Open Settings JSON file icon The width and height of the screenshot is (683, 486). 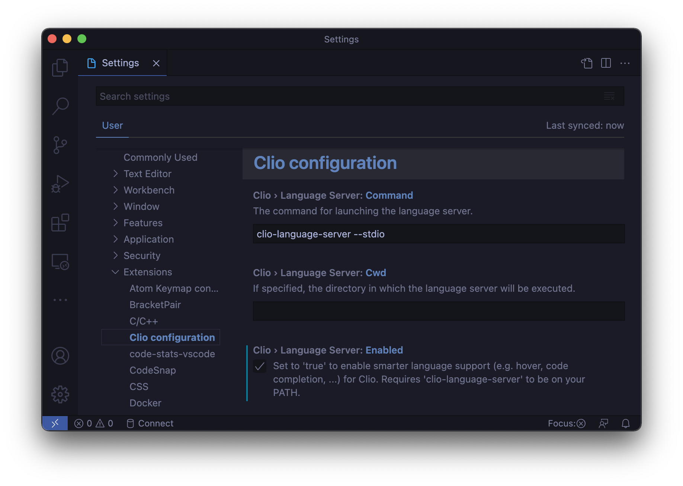tap(587, 63)
